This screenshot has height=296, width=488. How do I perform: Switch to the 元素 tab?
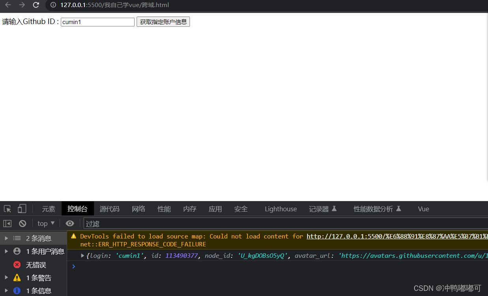point(49,209)
